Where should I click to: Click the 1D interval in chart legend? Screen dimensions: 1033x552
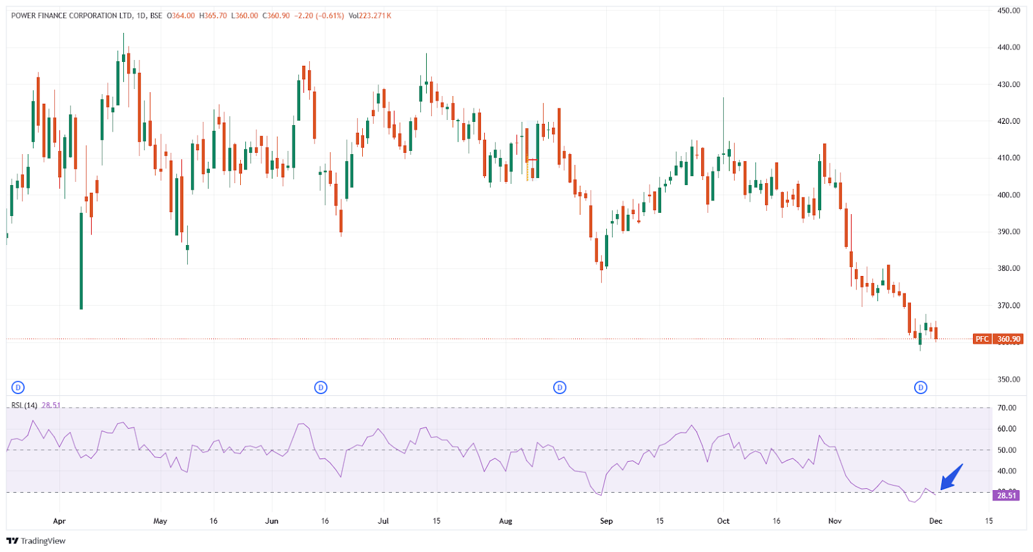pyautogui.click(x=141, y=15)
